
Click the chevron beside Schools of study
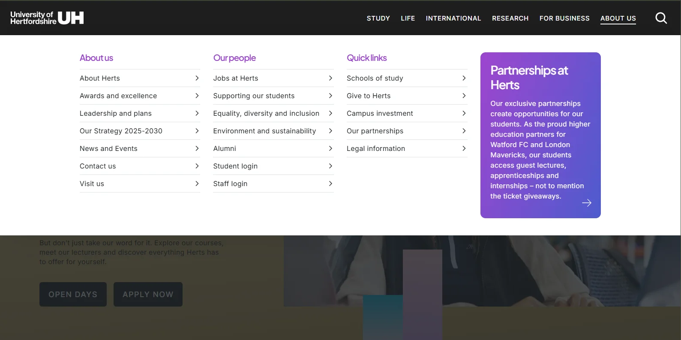(464, 78)
